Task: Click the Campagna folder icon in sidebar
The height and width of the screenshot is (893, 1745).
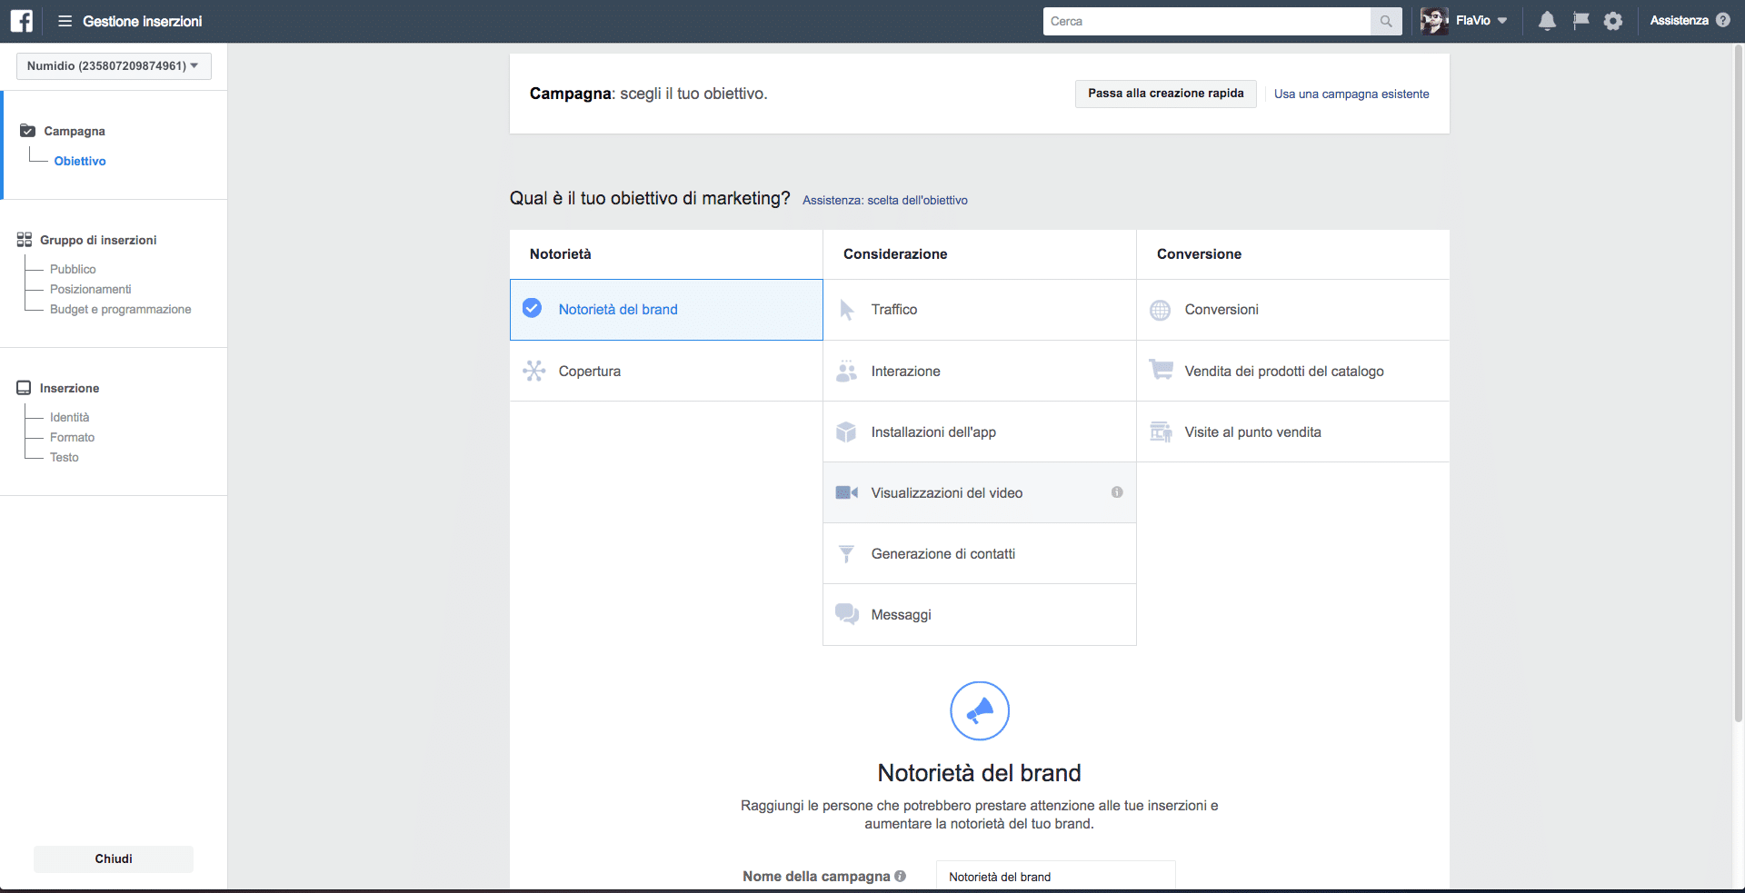Action: (x=28, y=131)
